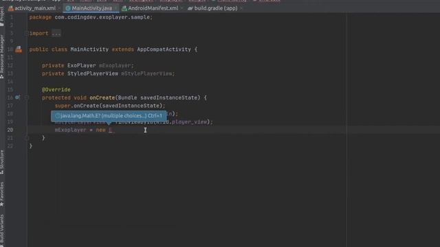Screen dimensions: 440x247
Task: Click the related XML file gutter icon at line 10
Action: coord(19,49)
